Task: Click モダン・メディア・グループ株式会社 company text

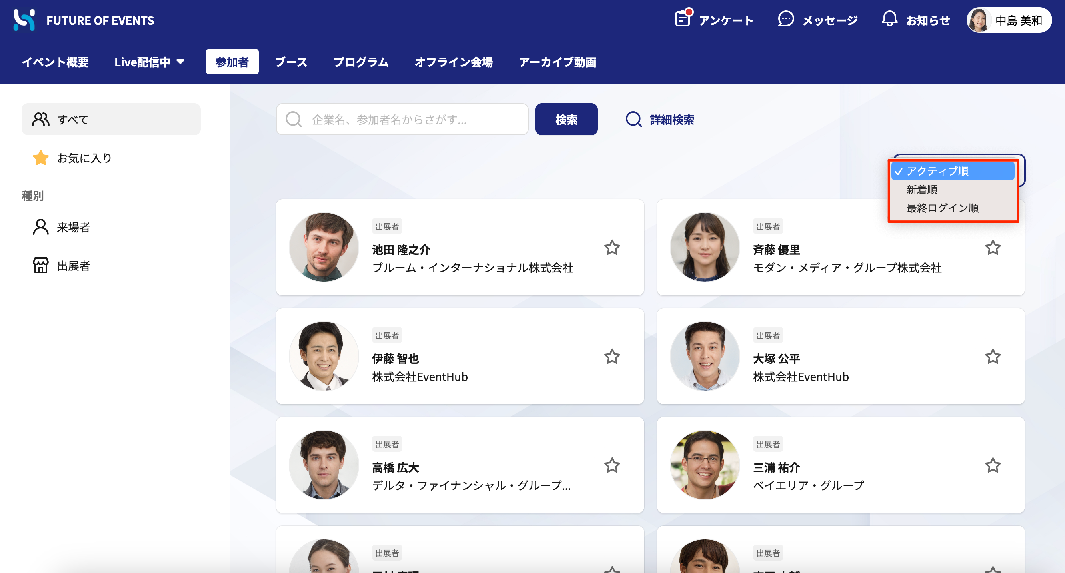Action: click(847, 267)
